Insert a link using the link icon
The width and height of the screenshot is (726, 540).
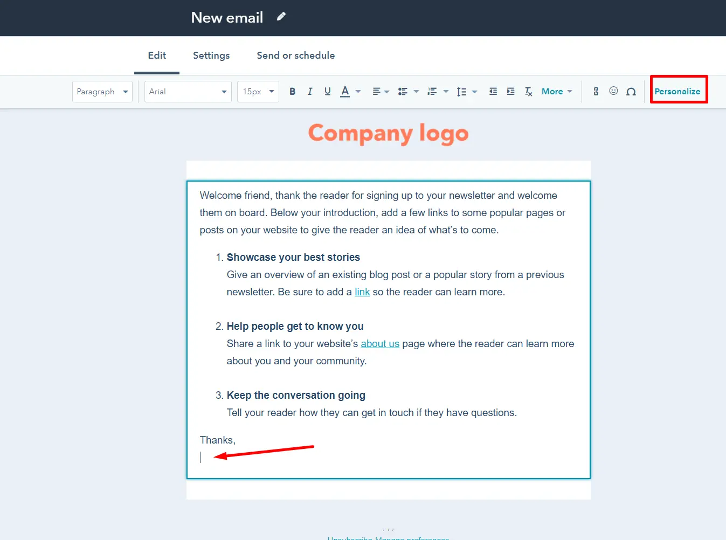596,91
